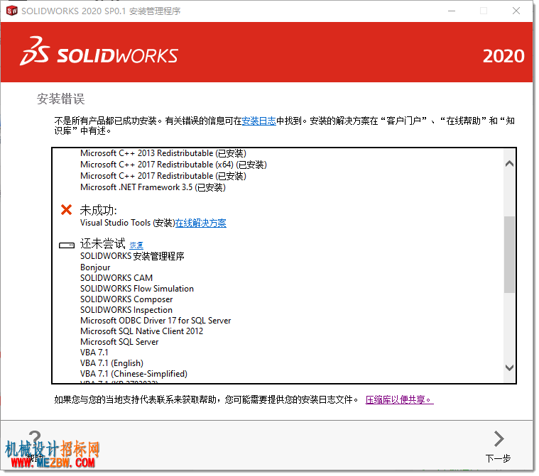Select 'Bonjour' list entry

pos(95,267)
